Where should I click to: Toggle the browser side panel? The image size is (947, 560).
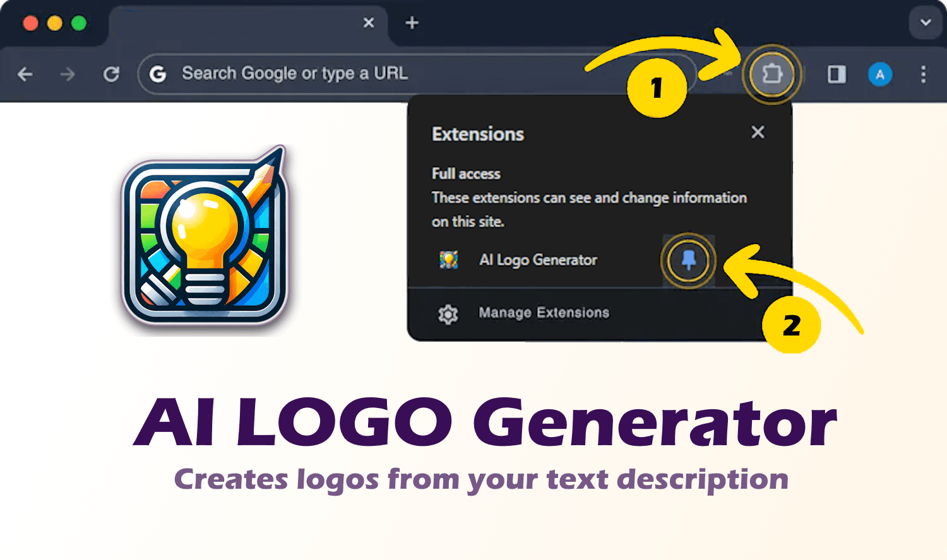click(837, 74)
